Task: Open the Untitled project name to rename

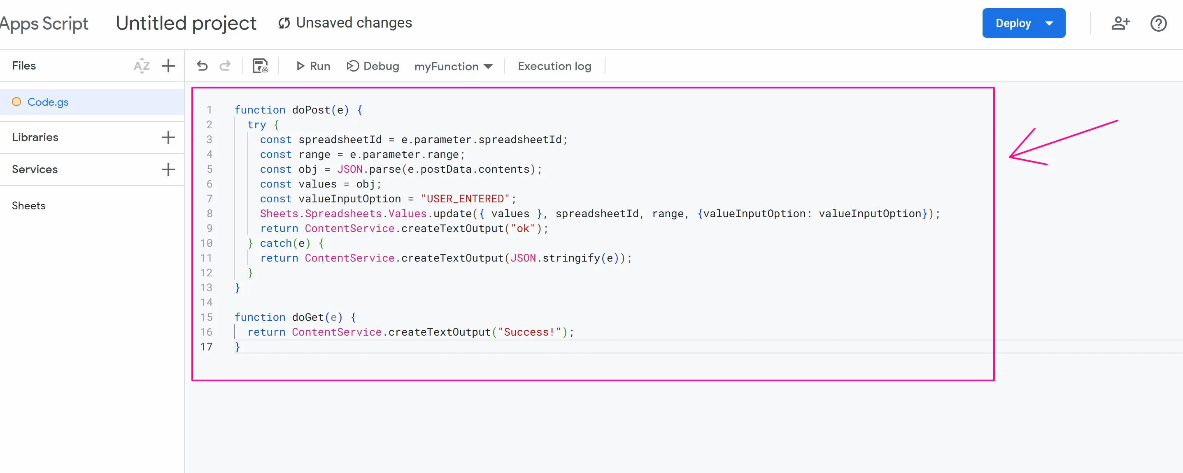Action: (x=186, y=23)
